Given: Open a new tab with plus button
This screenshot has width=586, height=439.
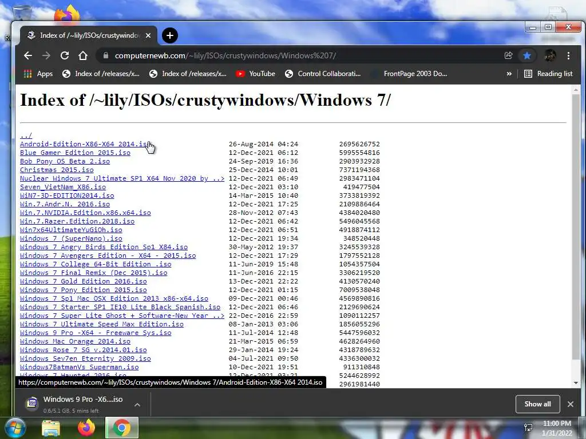Looking at the screenshot, I should (170, 35).
